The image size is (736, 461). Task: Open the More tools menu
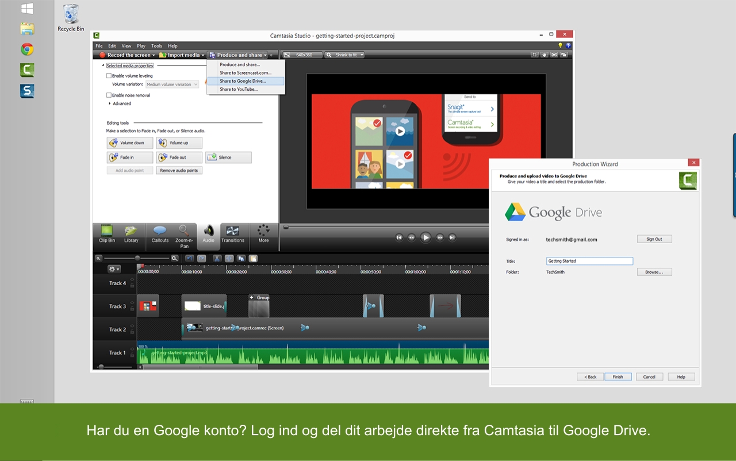(x=263, y=233)
